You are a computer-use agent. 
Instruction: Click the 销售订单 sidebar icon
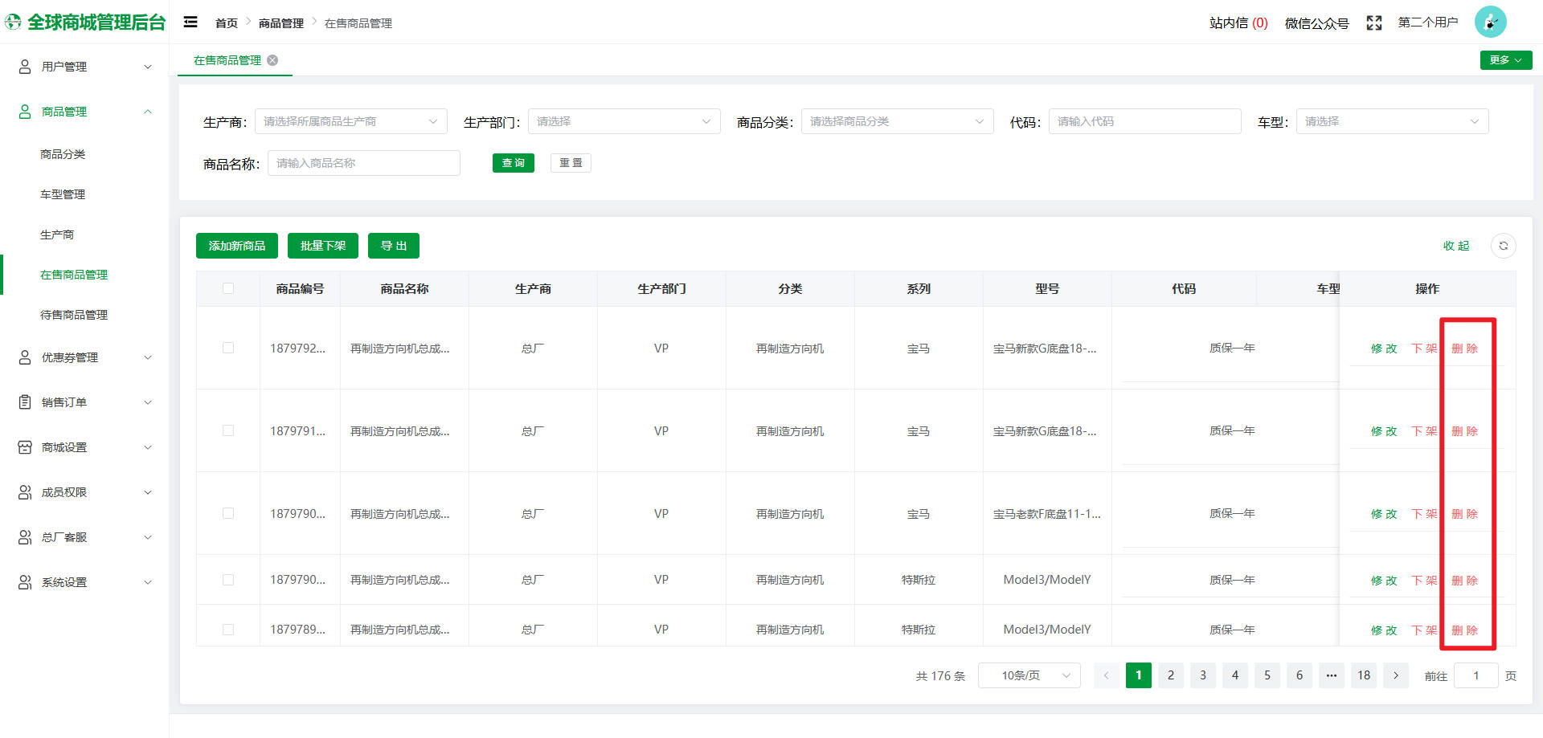[25, 402]
